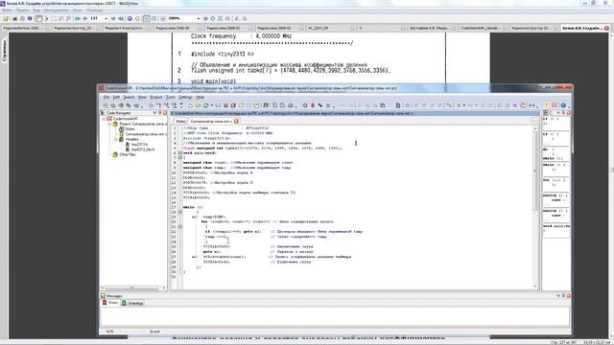
Task: Go to previous page in WinDjView
Action: [84, 18]
